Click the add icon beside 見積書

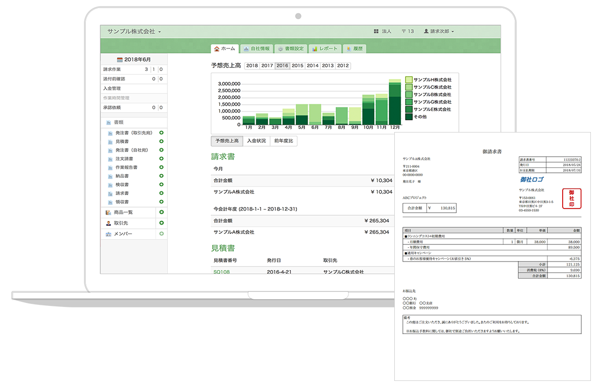pos(161,142)
